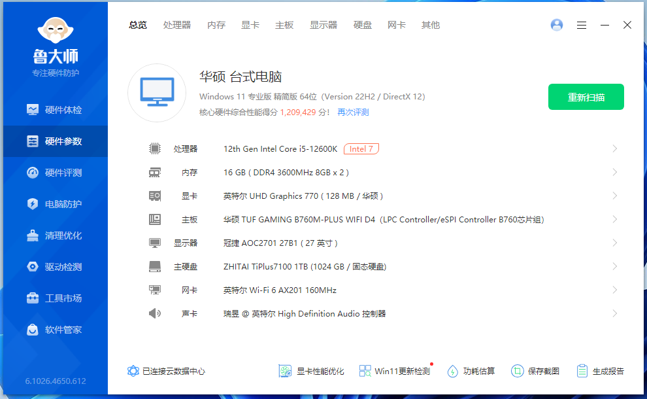Expand the 网卡 row chevron
647x399 pixels.
[x=615, y=290]
